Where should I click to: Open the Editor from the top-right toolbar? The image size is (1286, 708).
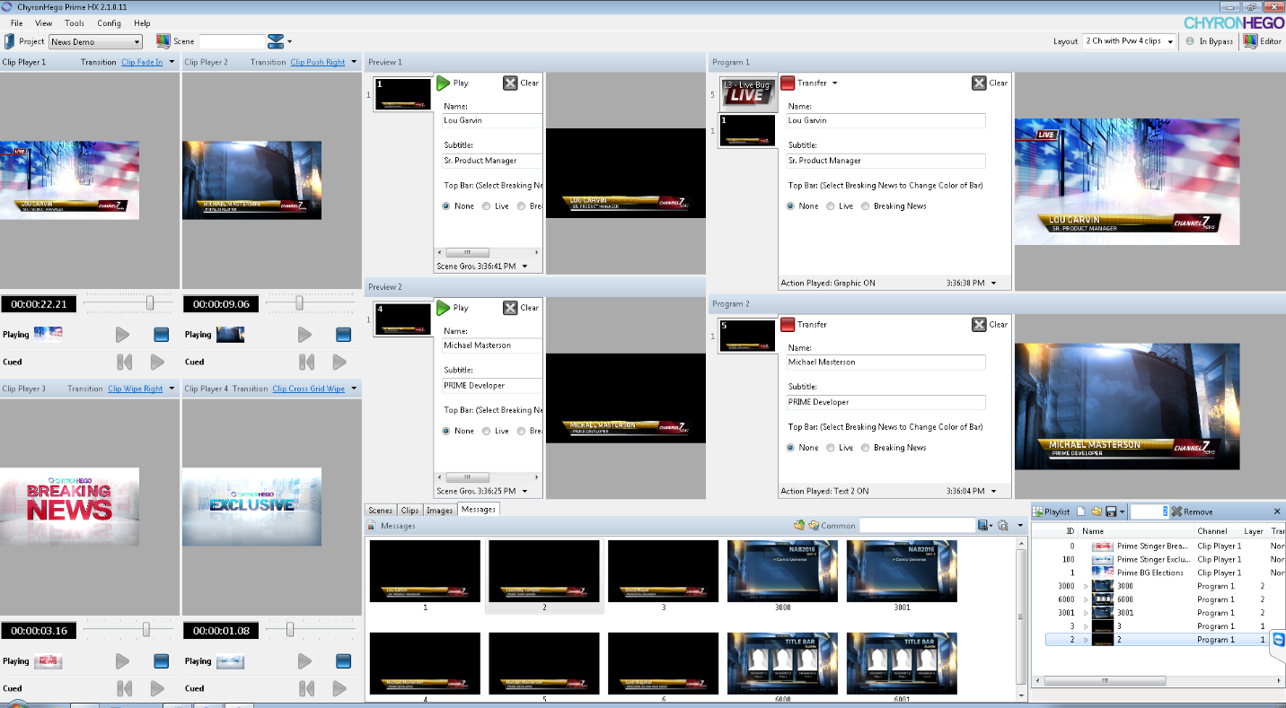(x=1250, y=41)
